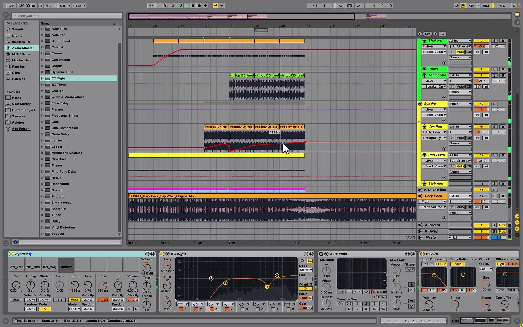The image size is (523, 327).
Task: Click Impulse Trigger button
Action: (x=103, y=300)
